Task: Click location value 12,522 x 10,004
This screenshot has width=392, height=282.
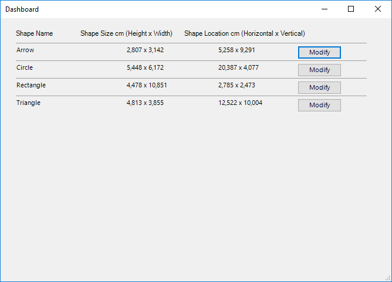Action: point(240,103)
